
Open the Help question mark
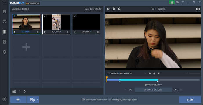(183, 2)
